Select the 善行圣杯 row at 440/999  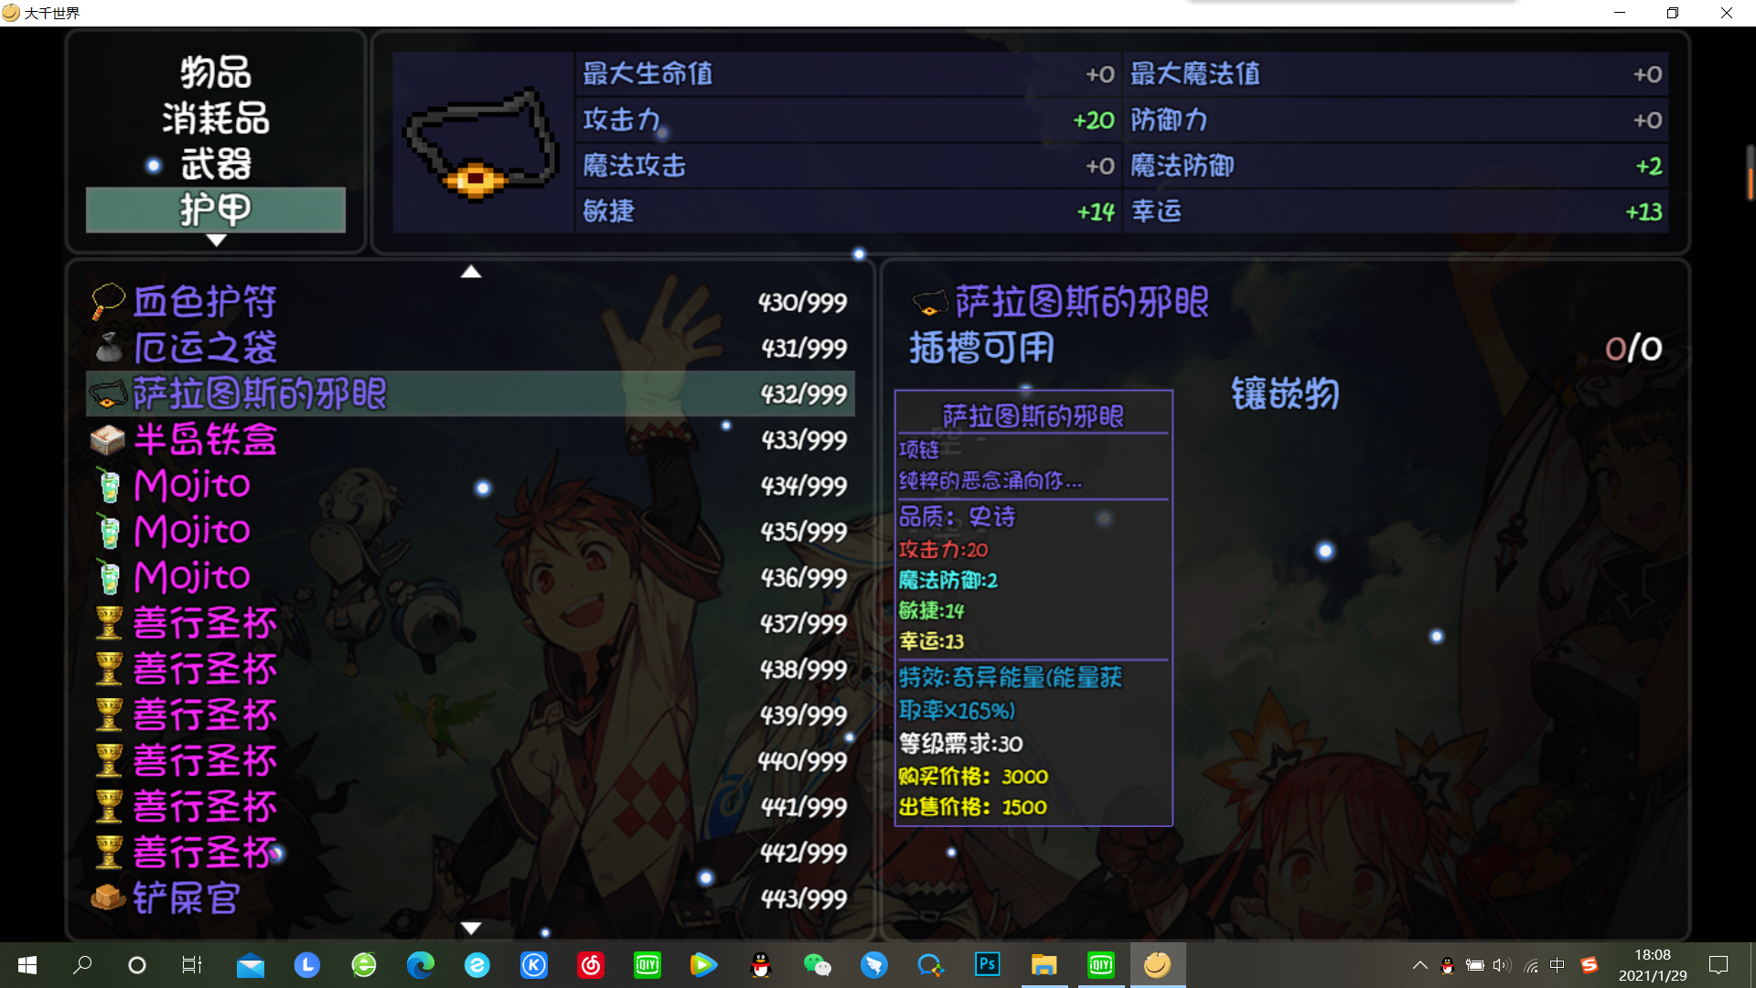point(470,760)
